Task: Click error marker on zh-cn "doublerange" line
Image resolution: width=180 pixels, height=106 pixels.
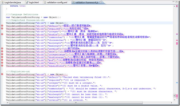Action: (x=2, y=57)
